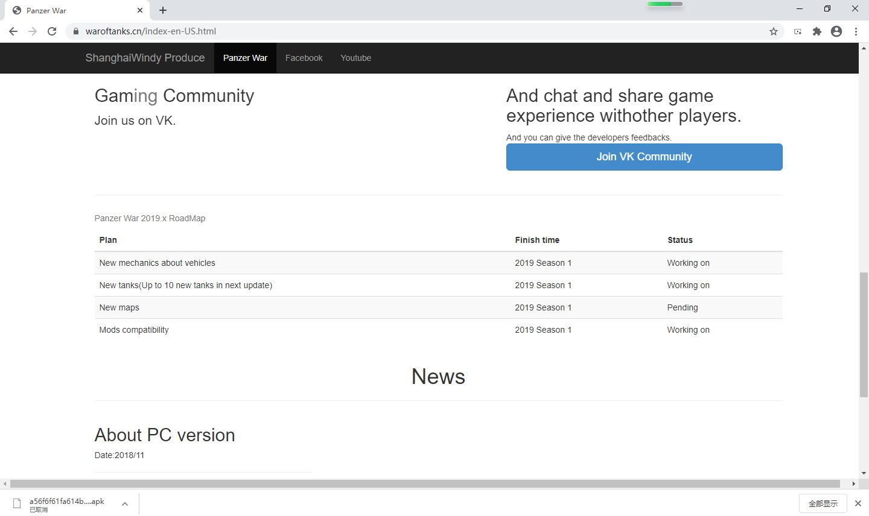Click the apk file icon in downloads bar
The image size is (869, 516).
click(x=17, y=504)
